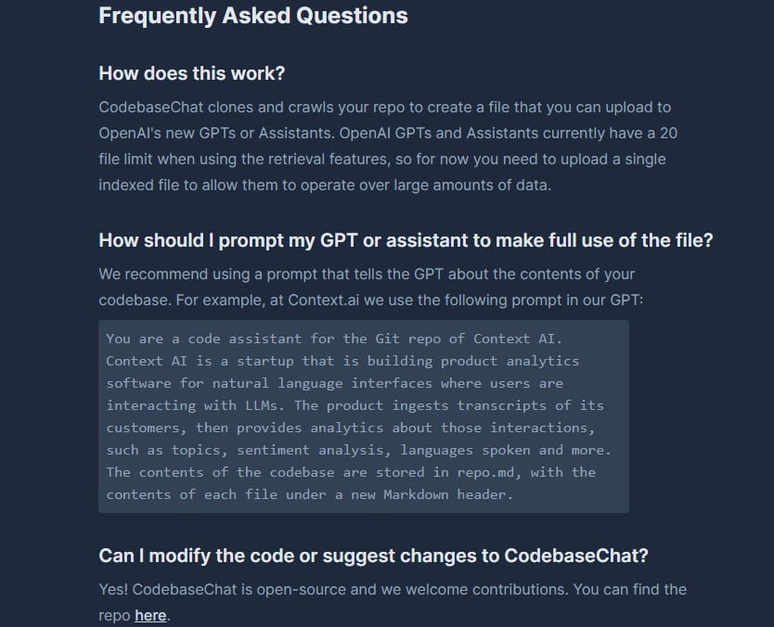Click the 'We recommend using a prompt' paragraph
This screenshot has width=774, height=627.
coord(371,288)
